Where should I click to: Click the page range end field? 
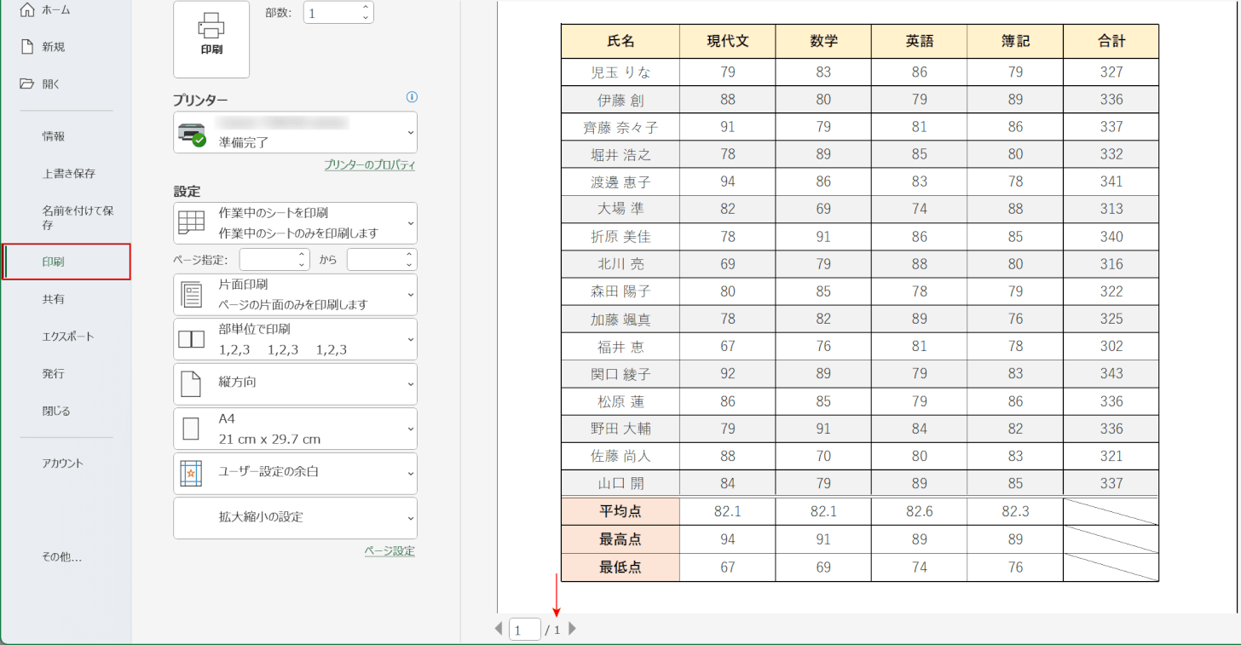click(375, 260)
